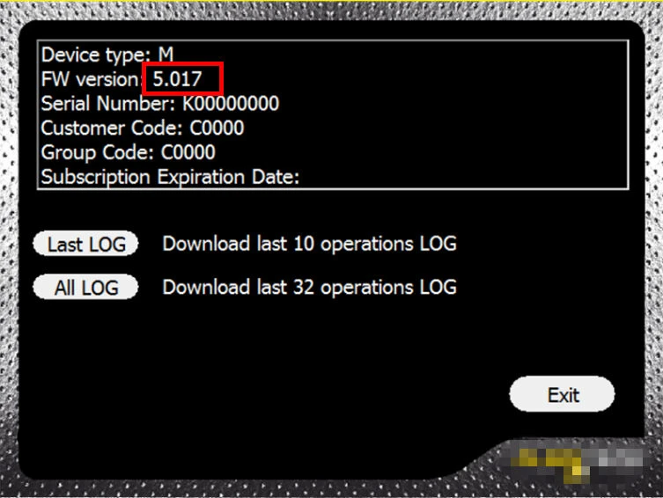Click the All LOG button
The image size is (663, 498).
(x=85, y=287)
